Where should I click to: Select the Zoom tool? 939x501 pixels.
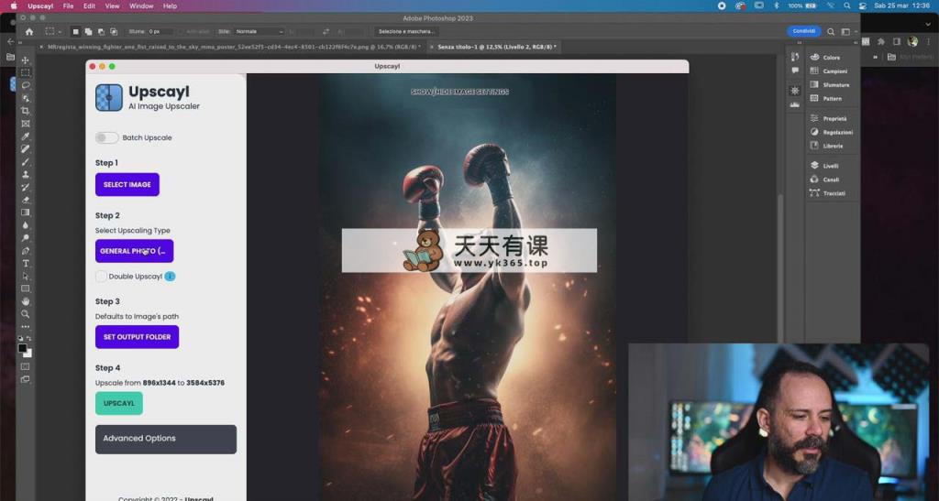pyautogui.click(x=25, y=314)
